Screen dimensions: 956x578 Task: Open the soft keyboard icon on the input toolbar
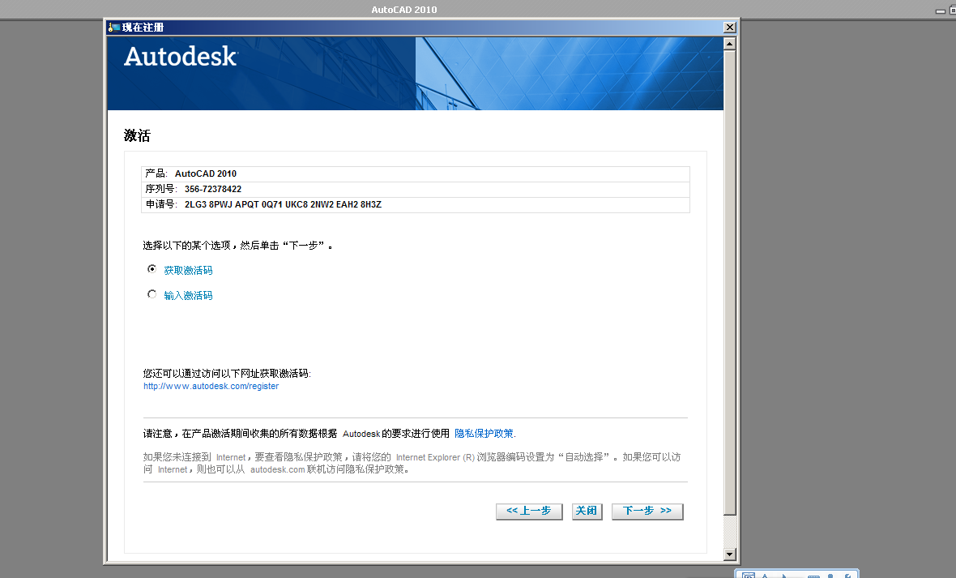[813, 576]
